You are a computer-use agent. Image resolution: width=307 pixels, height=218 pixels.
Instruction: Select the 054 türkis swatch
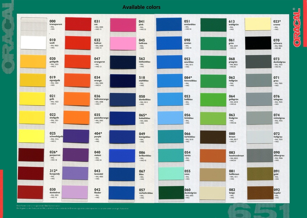pyautogui.click(x=171, y=155)
